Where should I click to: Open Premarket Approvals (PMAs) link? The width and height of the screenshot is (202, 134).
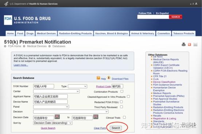coord(169,96)
